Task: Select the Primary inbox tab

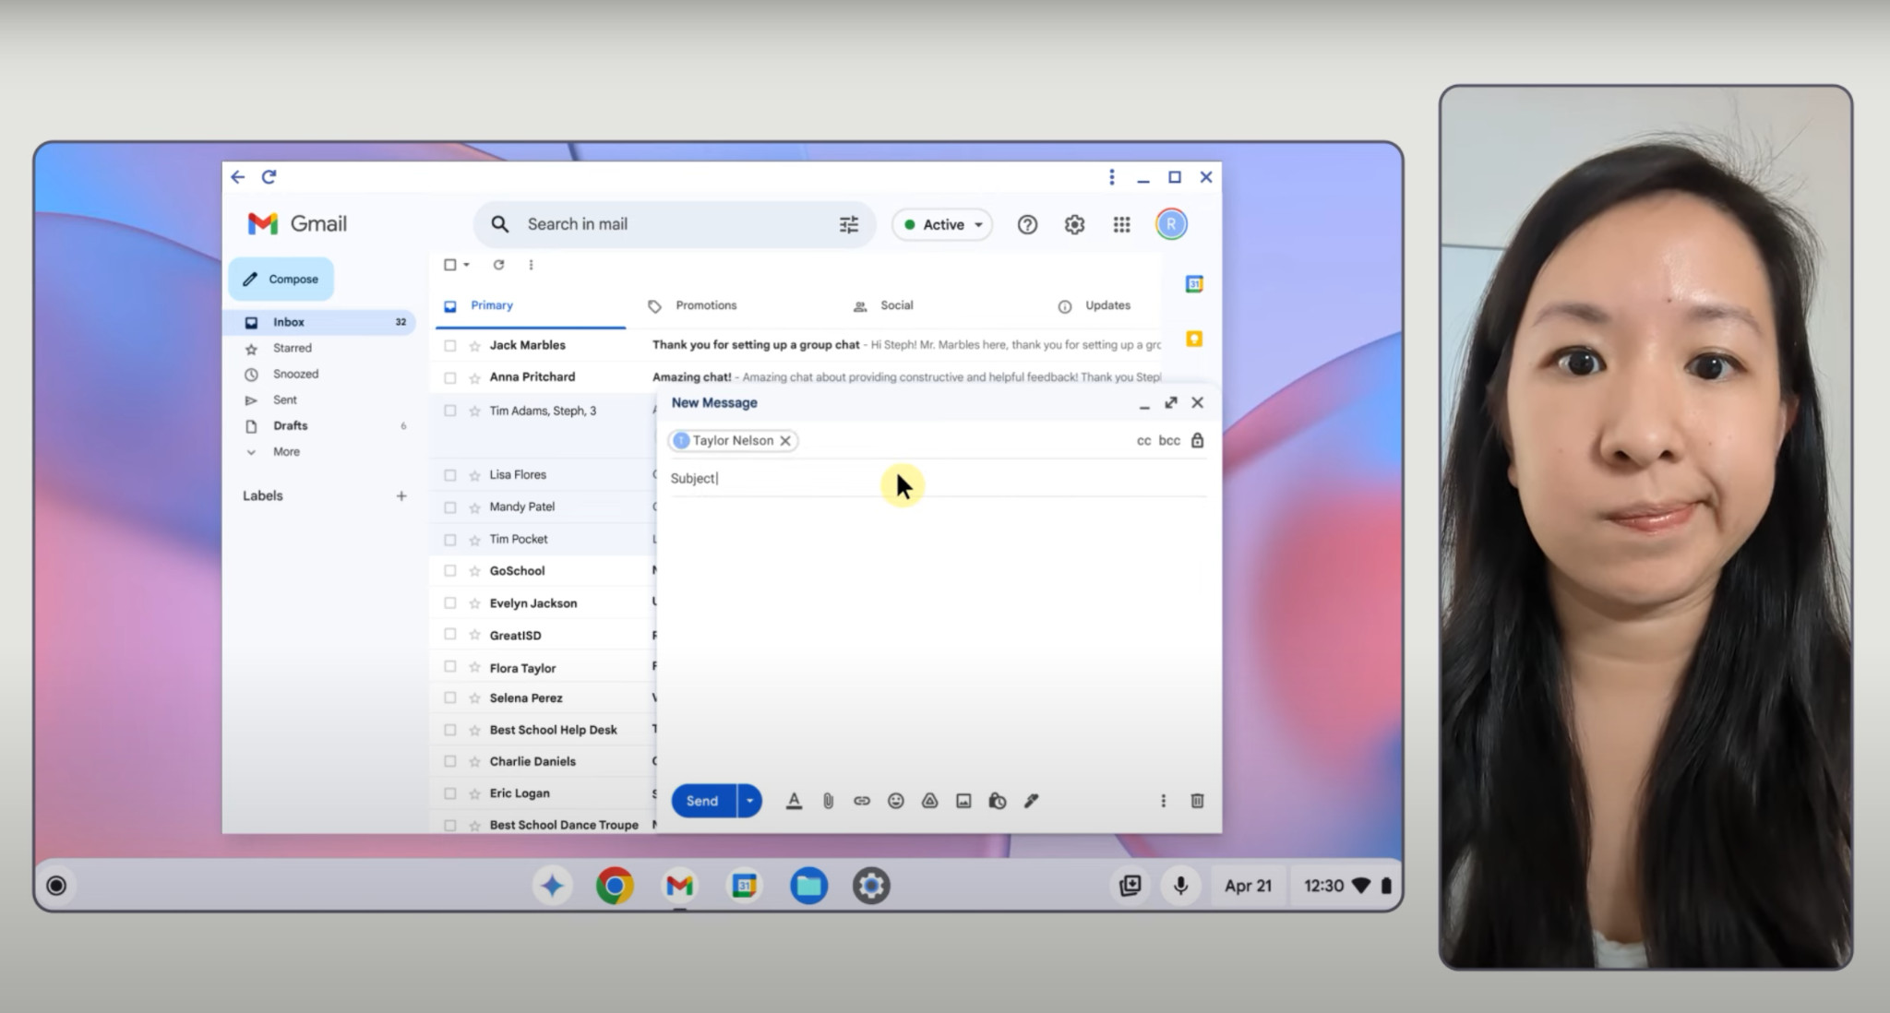Action: pos(493,304)
